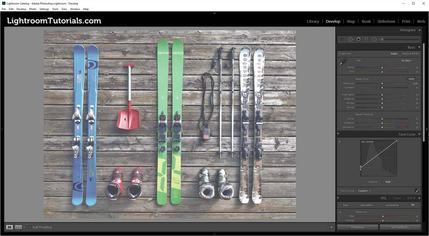Switch to Loupe view icon
This screenshot has width=429, height=236.
click(9, 227)
